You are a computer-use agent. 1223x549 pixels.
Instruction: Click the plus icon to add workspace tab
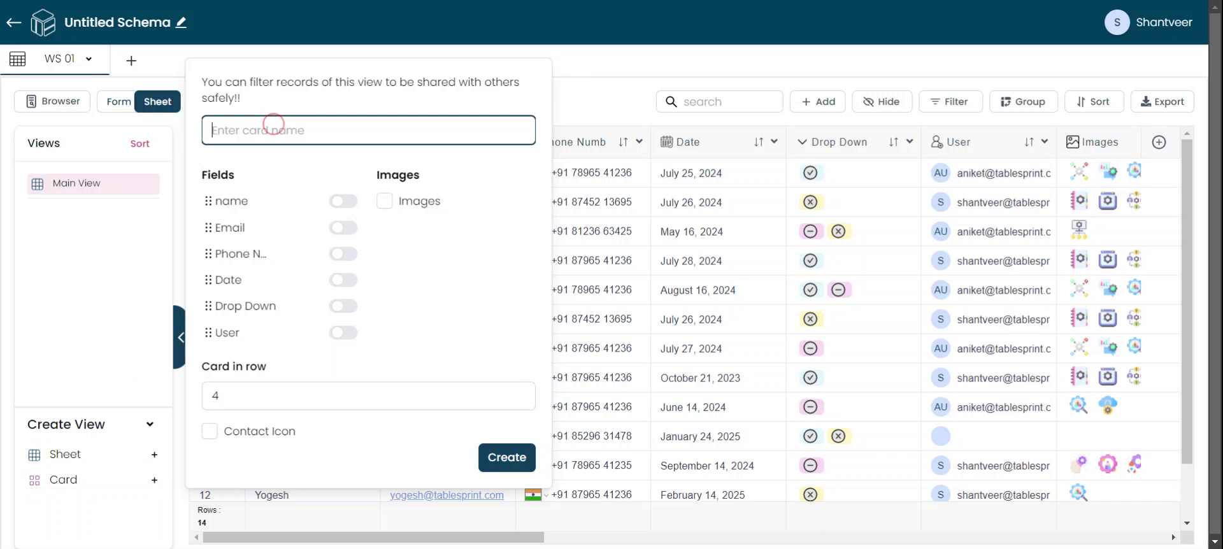click(131, 61)
